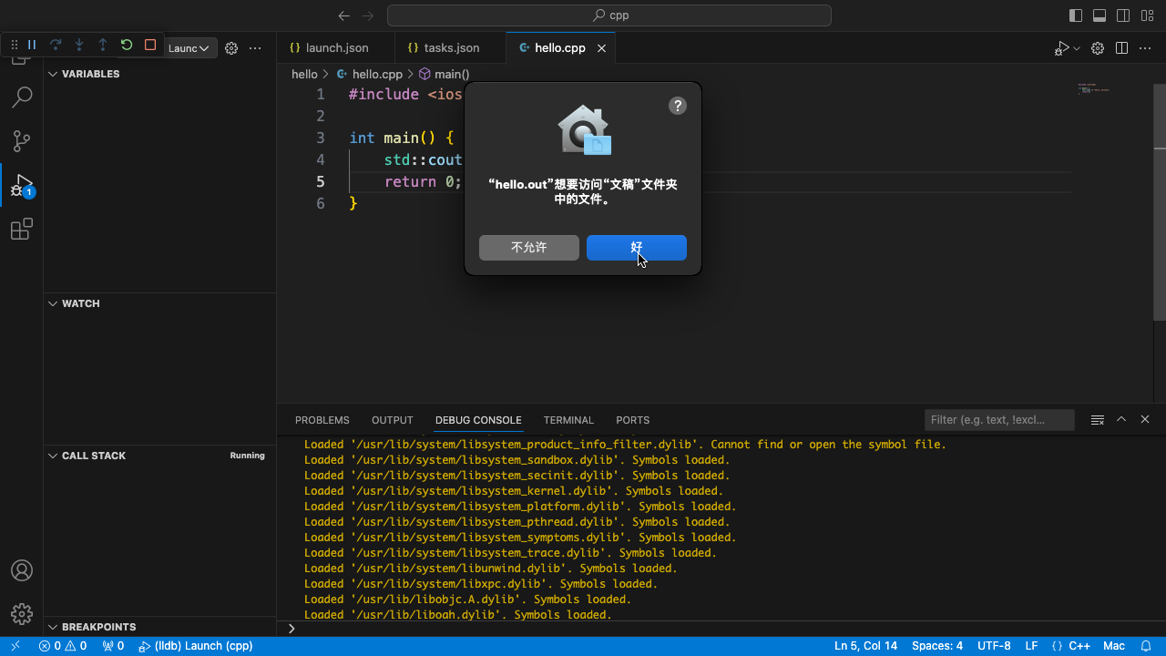Pause the debug session
This screenshot has width=1166, height=656.
tap(32, 45)
